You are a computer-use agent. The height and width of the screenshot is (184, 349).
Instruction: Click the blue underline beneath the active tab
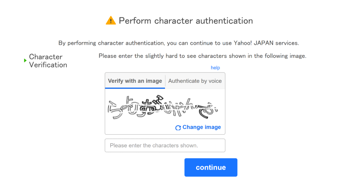(x=135, y=88)
